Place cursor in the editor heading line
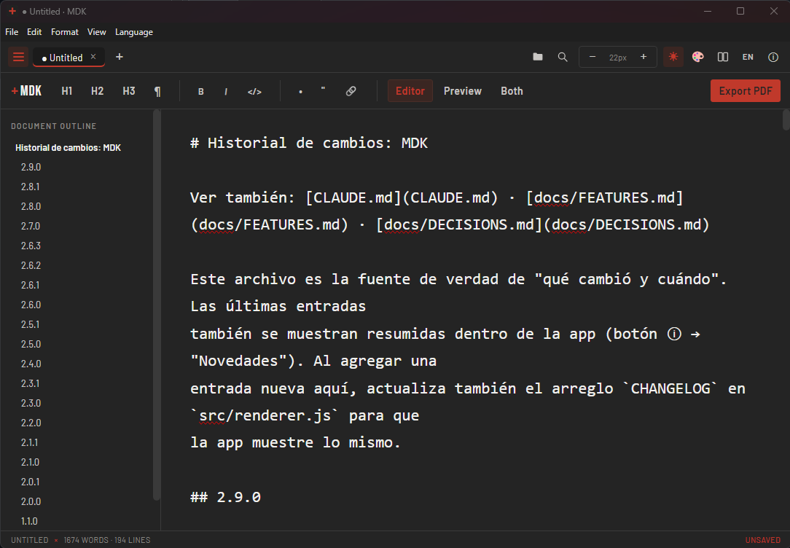This screenshot has width=790, height=548. (309, 143)
